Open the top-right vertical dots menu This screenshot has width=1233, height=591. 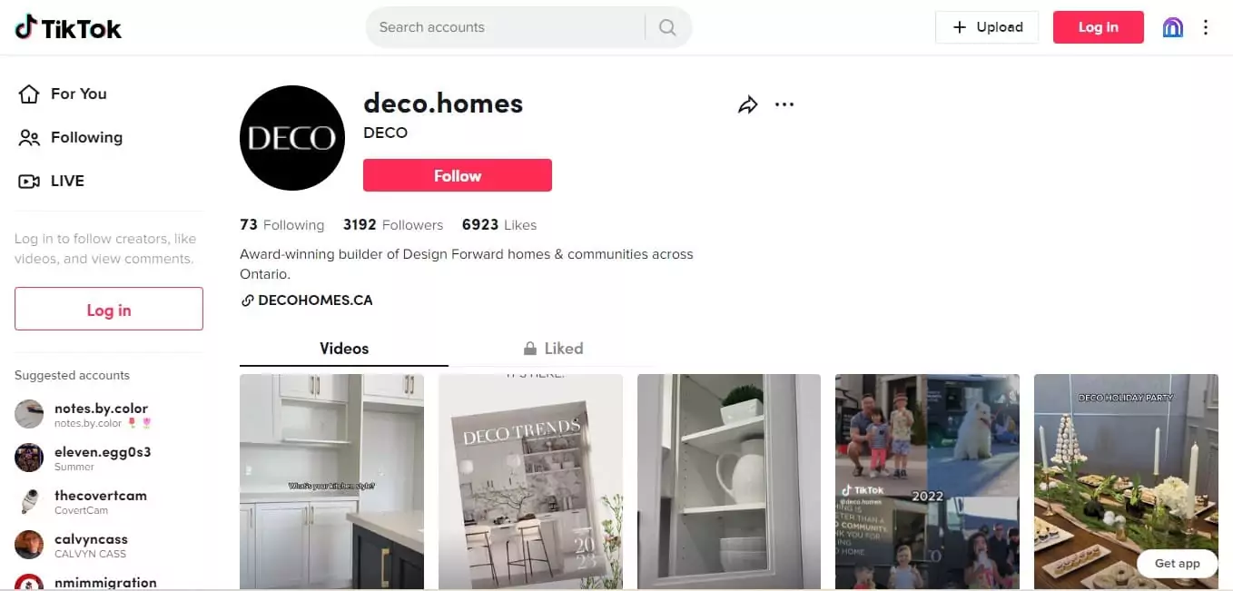point(1206,27)
